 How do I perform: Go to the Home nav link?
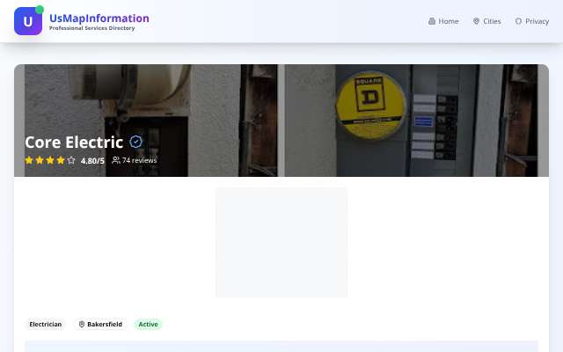click(443, 21)
